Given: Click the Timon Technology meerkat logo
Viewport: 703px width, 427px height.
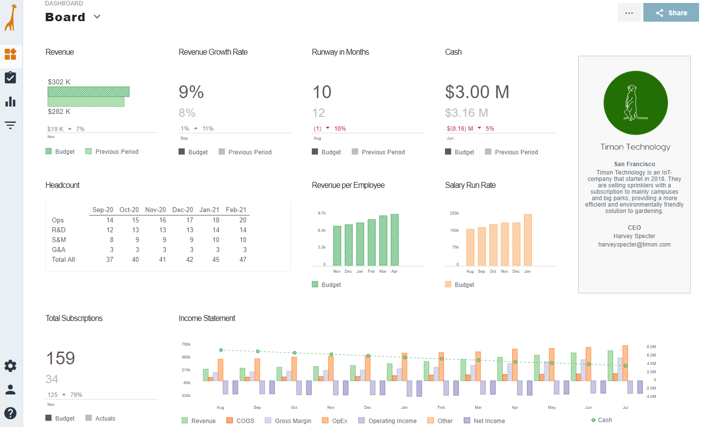Looking at the screenshot, I should [x=635, y=103].
